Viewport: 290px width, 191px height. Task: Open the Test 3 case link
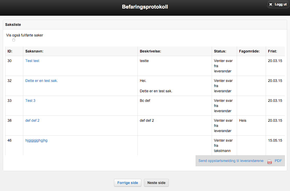point(30,101)
